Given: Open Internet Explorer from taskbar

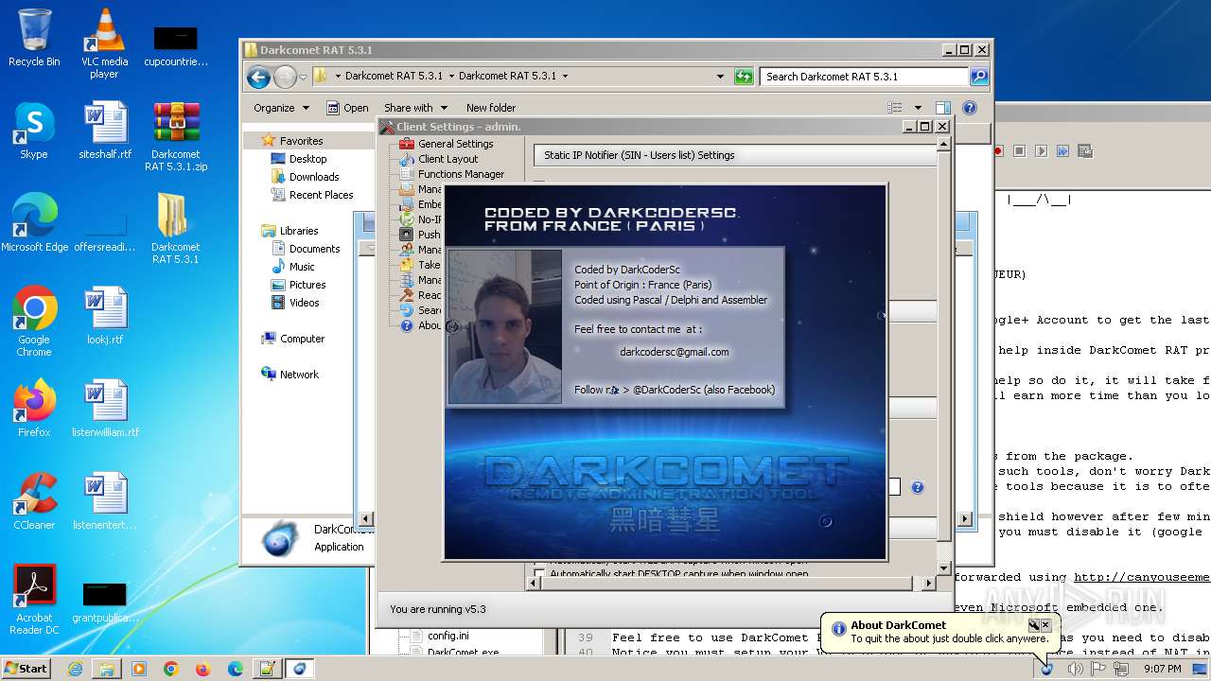Looking at the screenshot, I should tap(75, 669).
